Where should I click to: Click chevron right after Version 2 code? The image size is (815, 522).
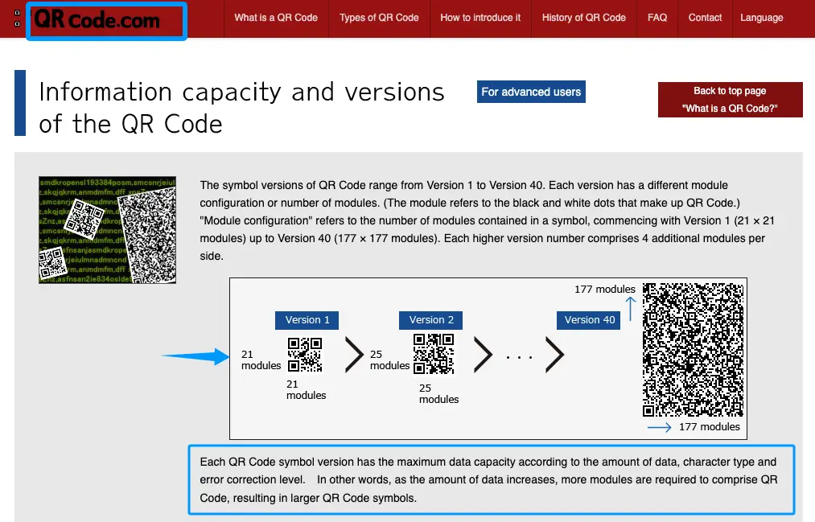(x=483, y=355)
